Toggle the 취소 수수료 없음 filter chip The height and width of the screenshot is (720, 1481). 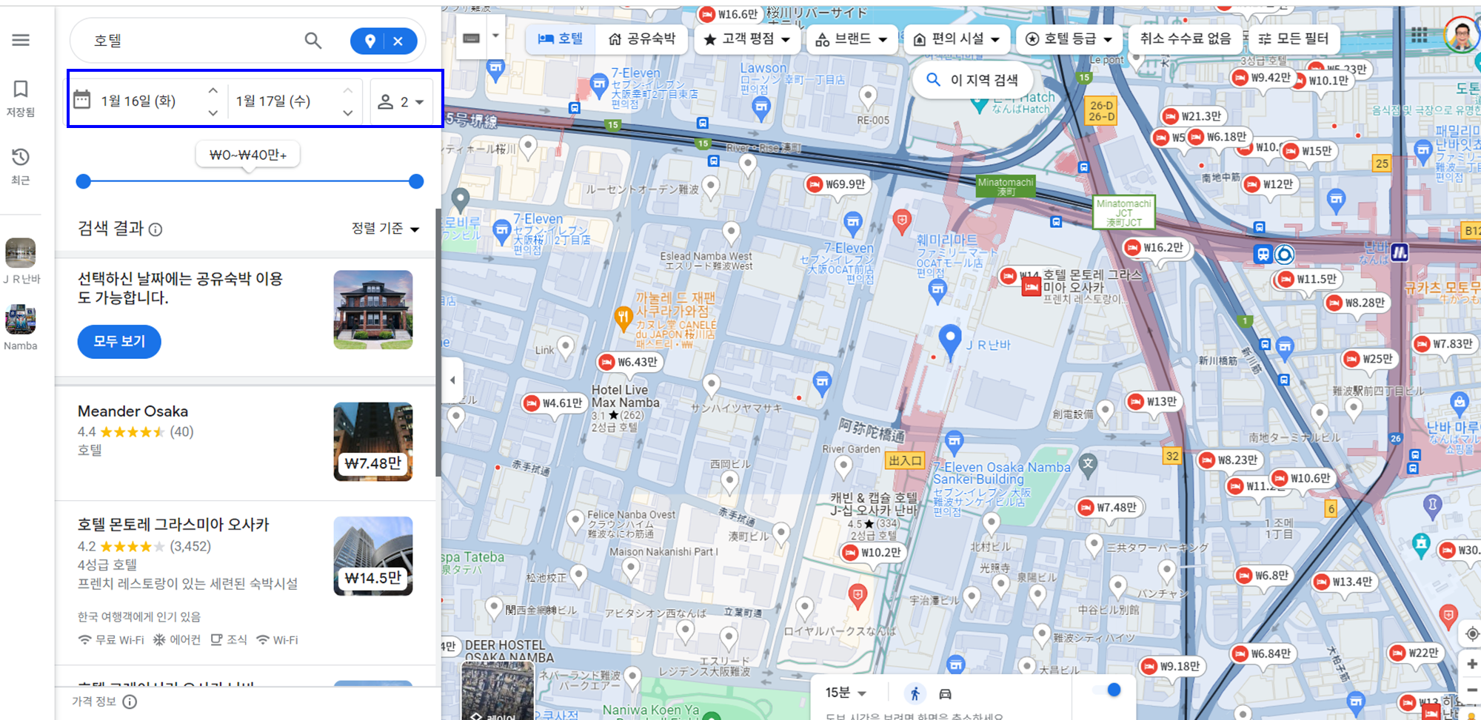[1186, 38]
